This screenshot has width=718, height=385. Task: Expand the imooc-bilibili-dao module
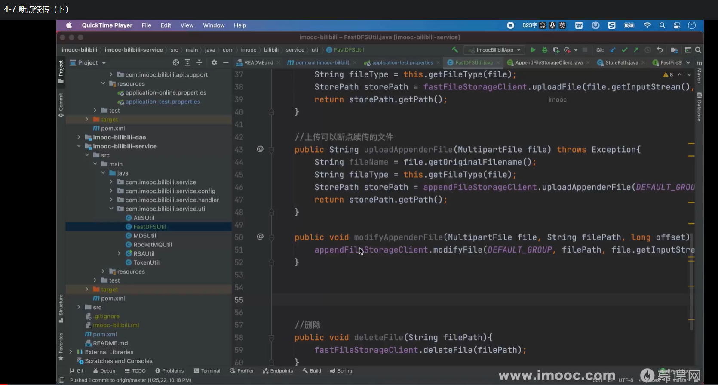[79, 137]
